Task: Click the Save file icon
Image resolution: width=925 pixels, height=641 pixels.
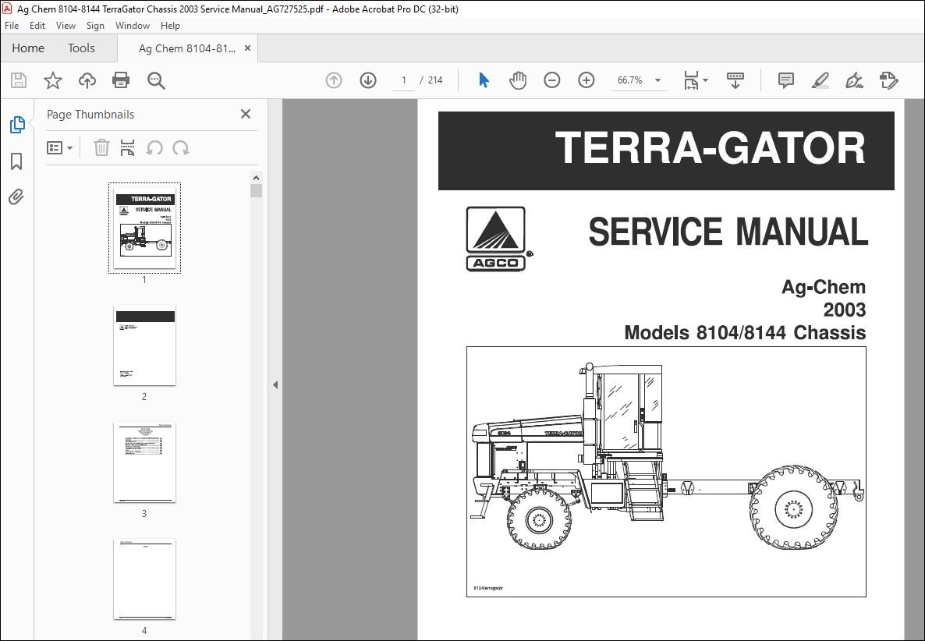Action: tap(19, 80)
